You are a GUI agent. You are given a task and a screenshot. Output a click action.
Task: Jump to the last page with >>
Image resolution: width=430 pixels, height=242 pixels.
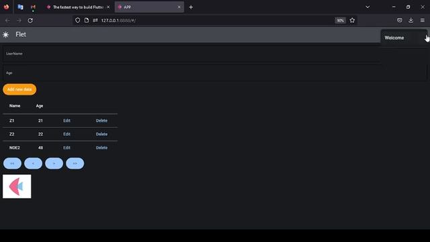[75, 163]
